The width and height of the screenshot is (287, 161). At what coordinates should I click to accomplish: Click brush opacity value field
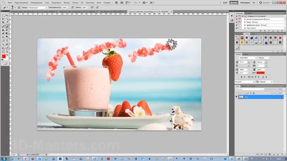click(65, 8)
